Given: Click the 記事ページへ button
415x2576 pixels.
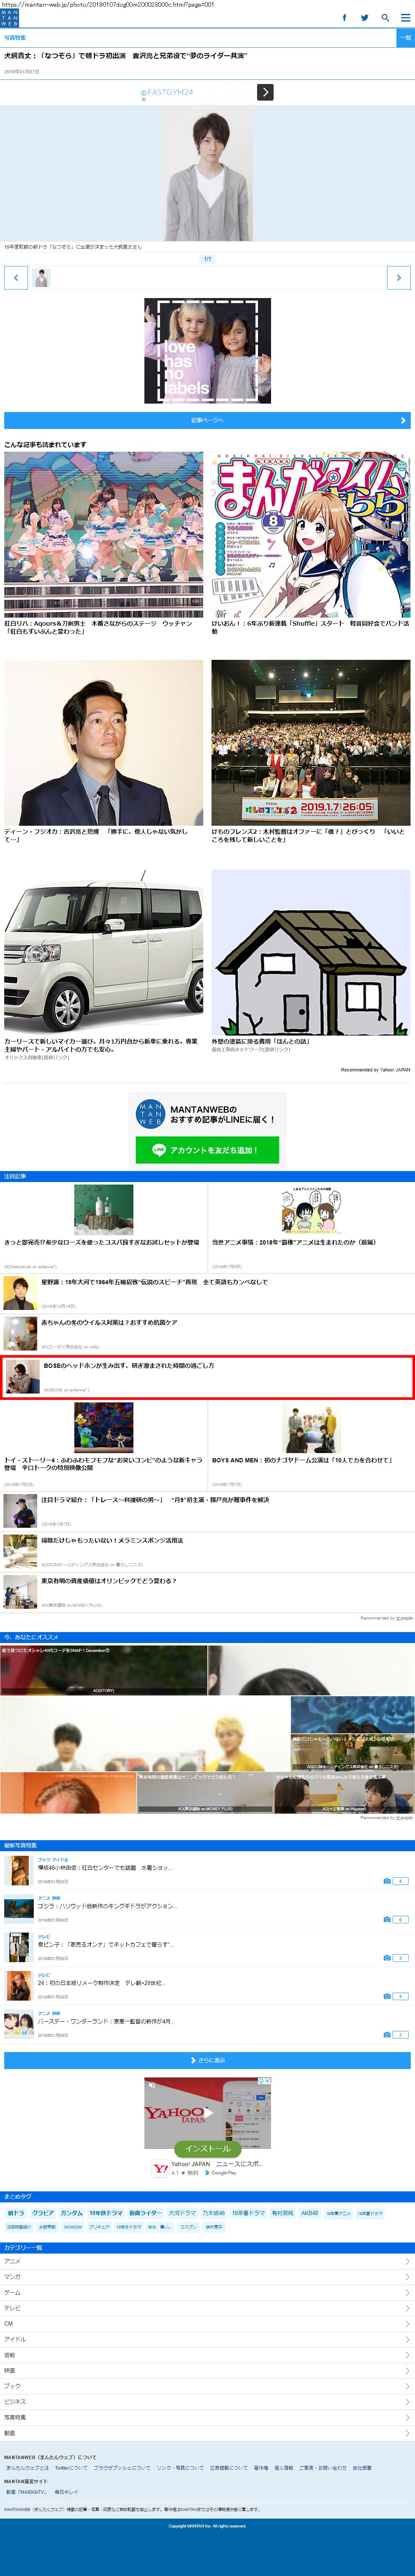Looking at the screenshot, I should tap(207, 421).
